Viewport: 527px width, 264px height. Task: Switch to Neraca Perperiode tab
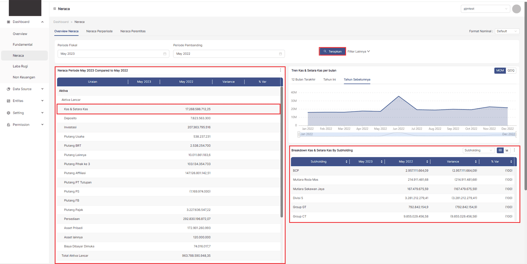[x=99, y=31]
